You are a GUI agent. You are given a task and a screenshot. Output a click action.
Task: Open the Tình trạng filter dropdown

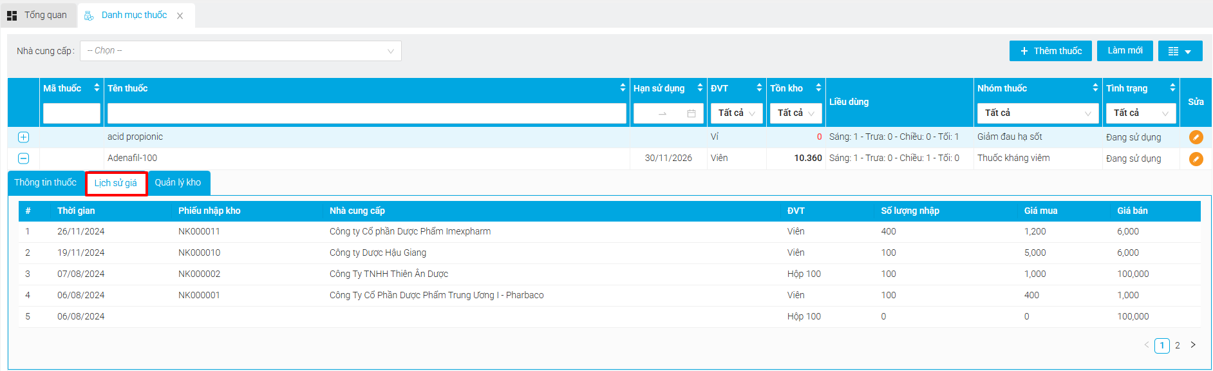1141,113
